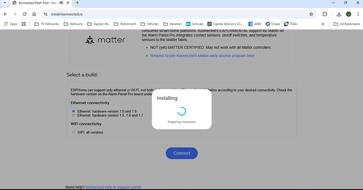Click the address bar URL field
Image resolution: width=363 pixels, height=190 pixels.
coord(178,14)
